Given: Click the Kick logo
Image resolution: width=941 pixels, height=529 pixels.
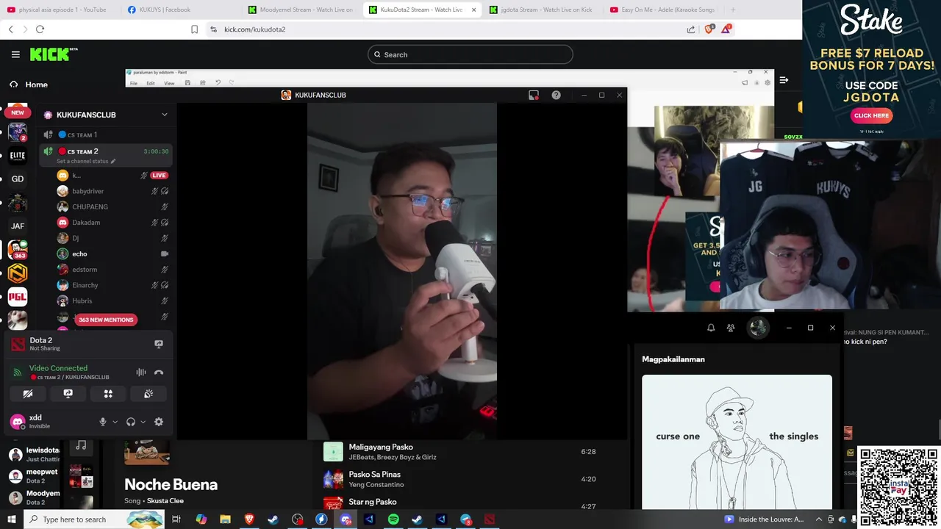Looking at the screenshot, I should click(x=53, y=54).
